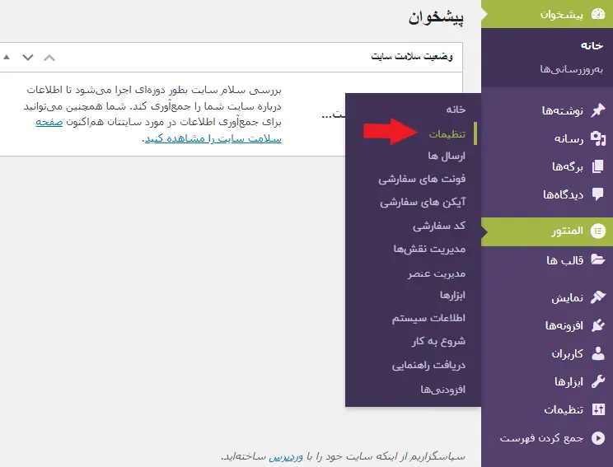The height and width of the screenshot is (467, 613).
Task: Click the Elementor circle logo icon
Action: (x=597, y=231)
